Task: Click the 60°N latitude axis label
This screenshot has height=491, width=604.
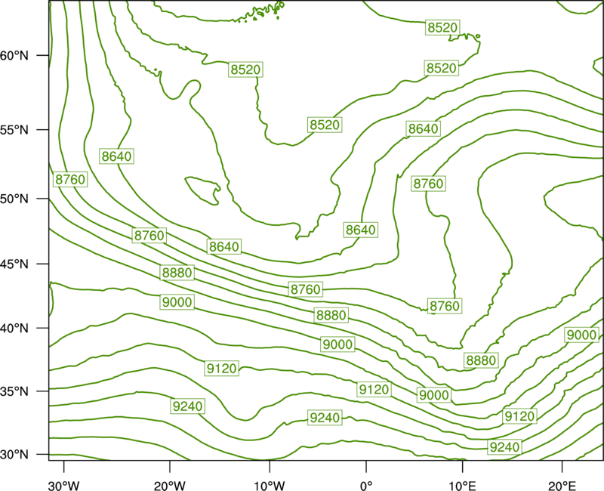Action: (14, 55)
